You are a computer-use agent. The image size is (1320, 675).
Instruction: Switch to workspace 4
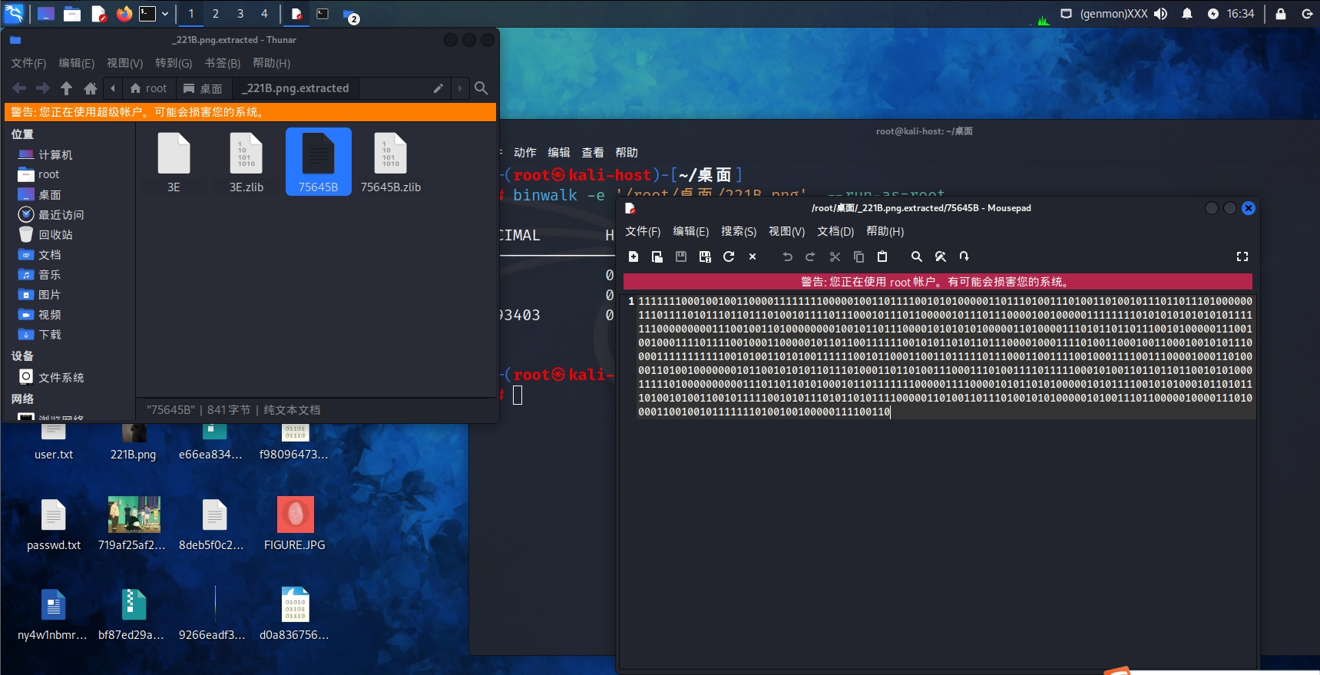264,13
